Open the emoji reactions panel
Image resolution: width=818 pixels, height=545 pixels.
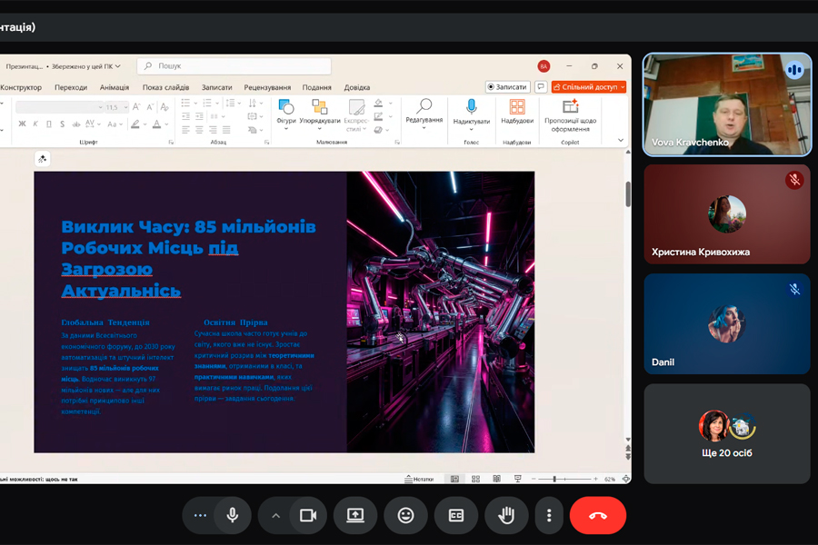(405, 515)
